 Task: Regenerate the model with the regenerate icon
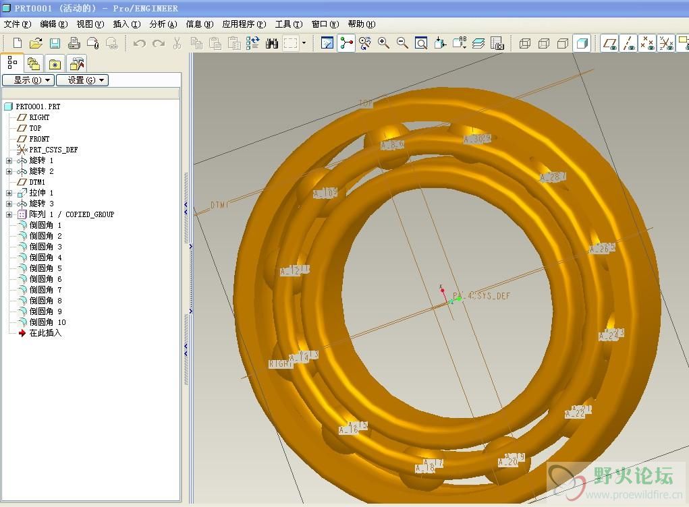click(x=252, y=43)
